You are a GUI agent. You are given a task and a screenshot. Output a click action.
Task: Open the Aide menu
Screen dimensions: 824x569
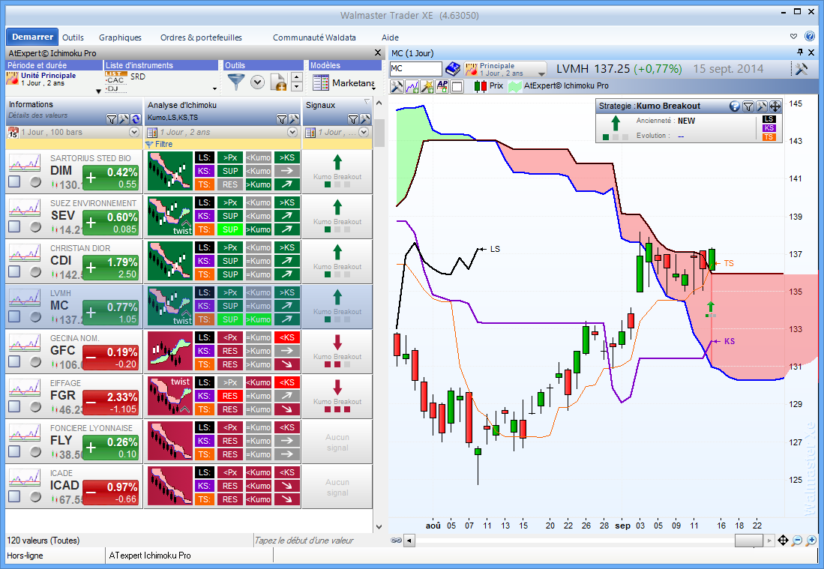point(390,37)
